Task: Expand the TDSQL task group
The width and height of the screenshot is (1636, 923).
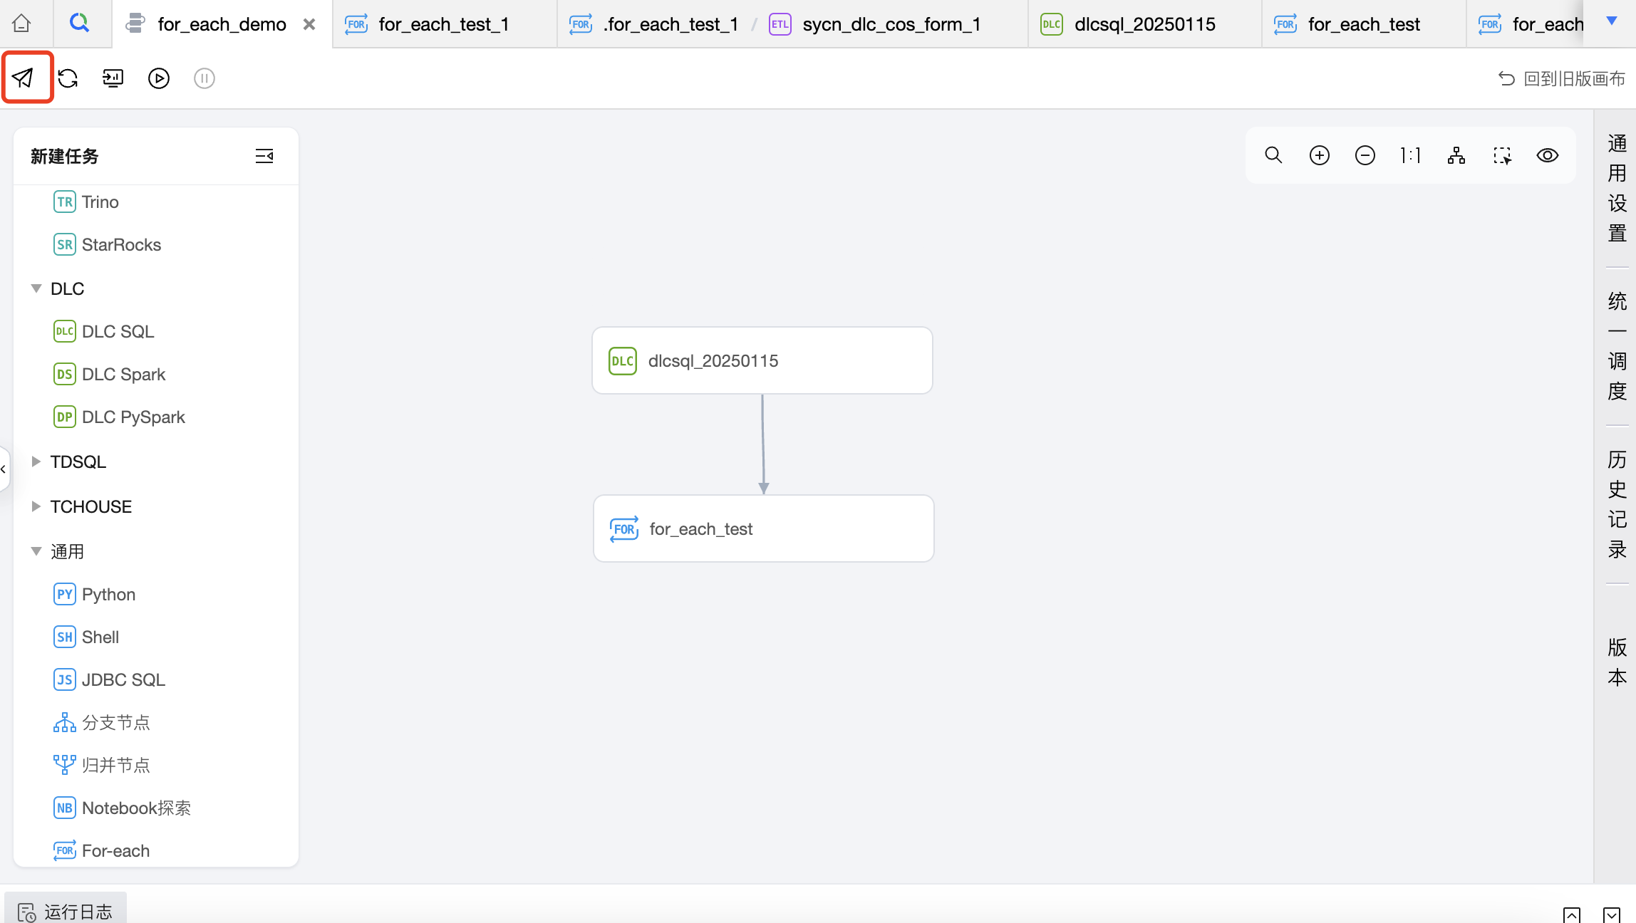Action: point(36,461)
